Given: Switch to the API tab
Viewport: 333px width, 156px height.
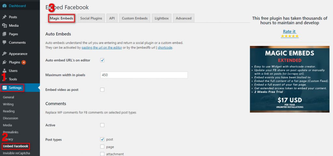Looking at the screenshot, I should 112,18.
